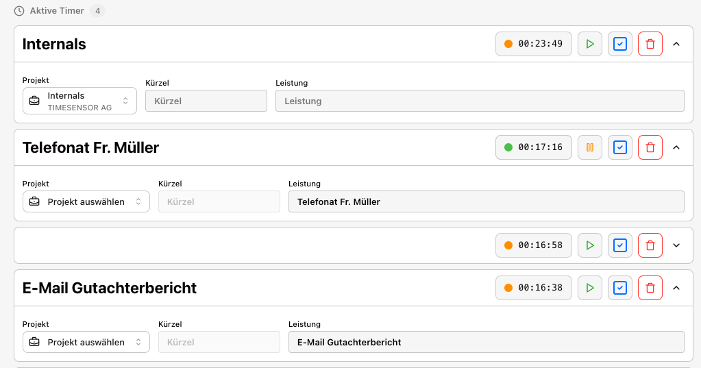Start the E-Mail Gutachterbericht timer
701x368 pixels.
pyautogui.click(x=589, y=288)
